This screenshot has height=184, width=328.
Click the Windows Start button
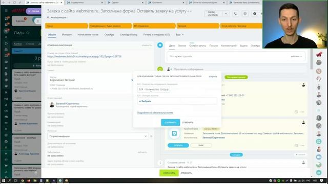click(4, 180)
